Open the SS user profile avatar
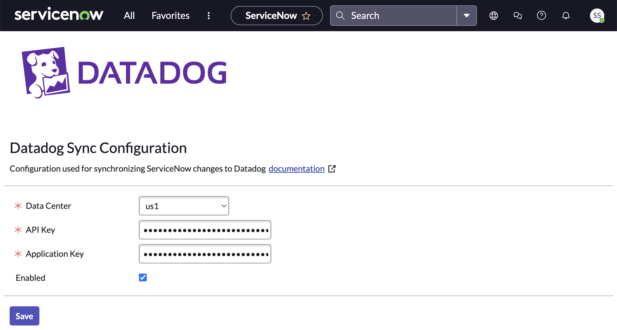 click(x=597, y=16)
